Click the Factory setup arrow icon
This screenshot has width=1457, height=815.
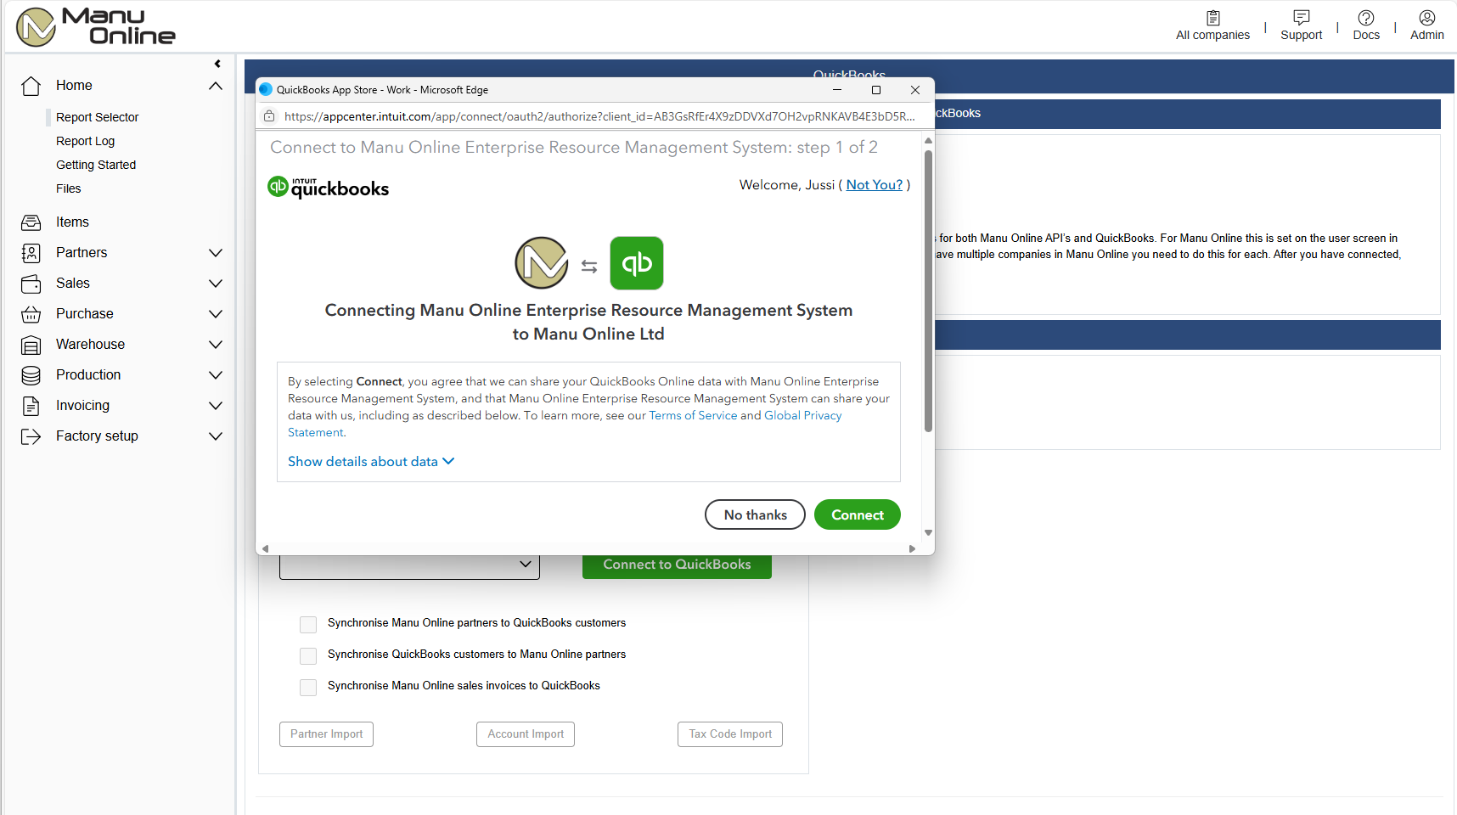[x=31, y=436]
